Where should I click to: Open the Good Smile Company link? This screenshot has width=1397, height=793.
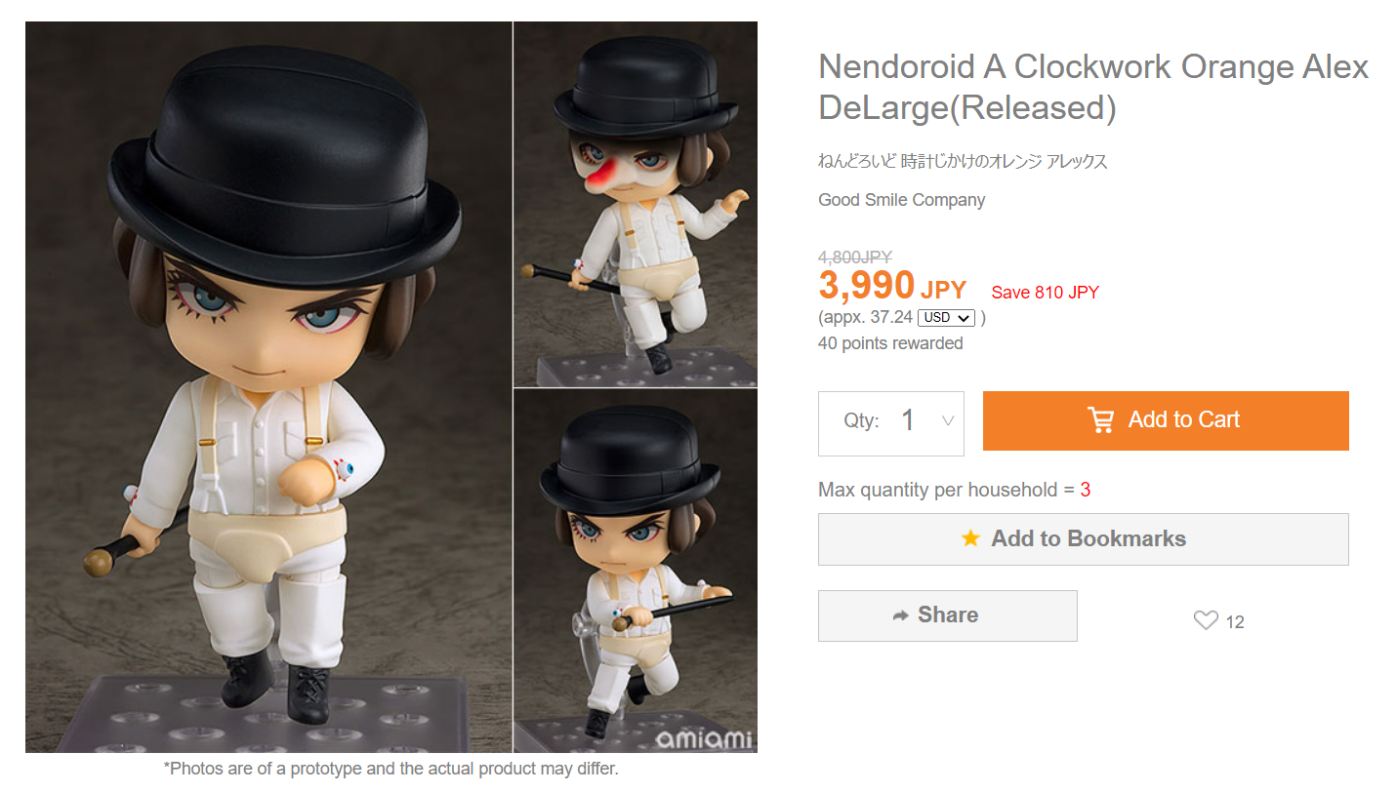[901, 200]
